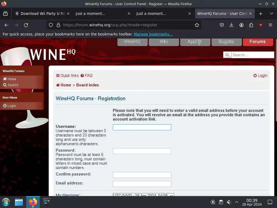Screen dimensions: 277x208
Task: Focus the Confirm password input field
Action: 142,175
